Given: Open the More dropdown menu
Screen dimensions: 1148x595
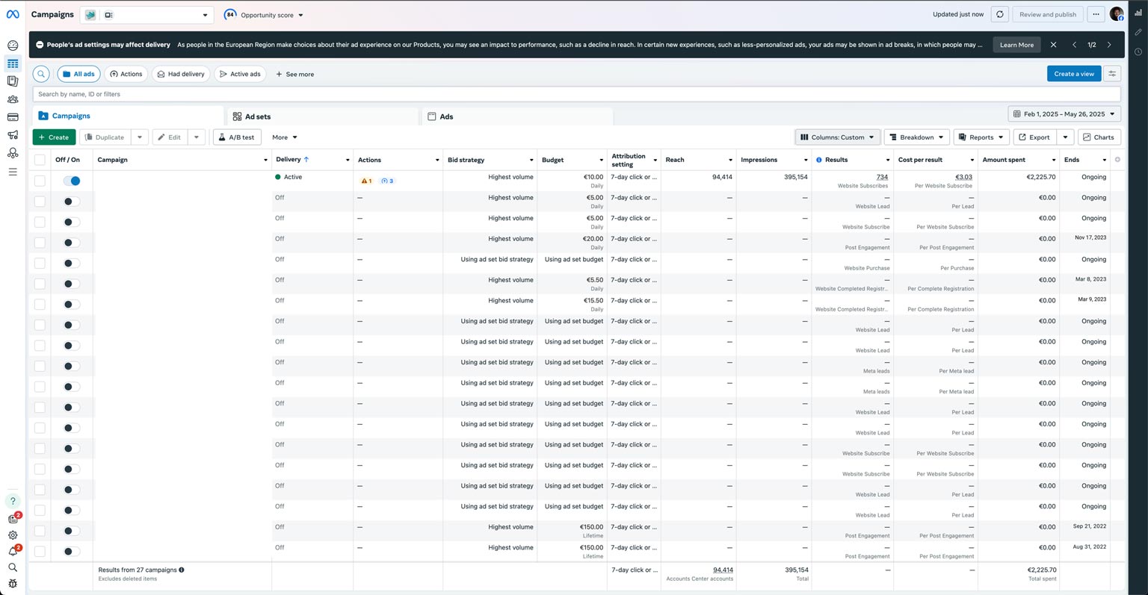Looking at the screenshot, I should click(285, 137).
